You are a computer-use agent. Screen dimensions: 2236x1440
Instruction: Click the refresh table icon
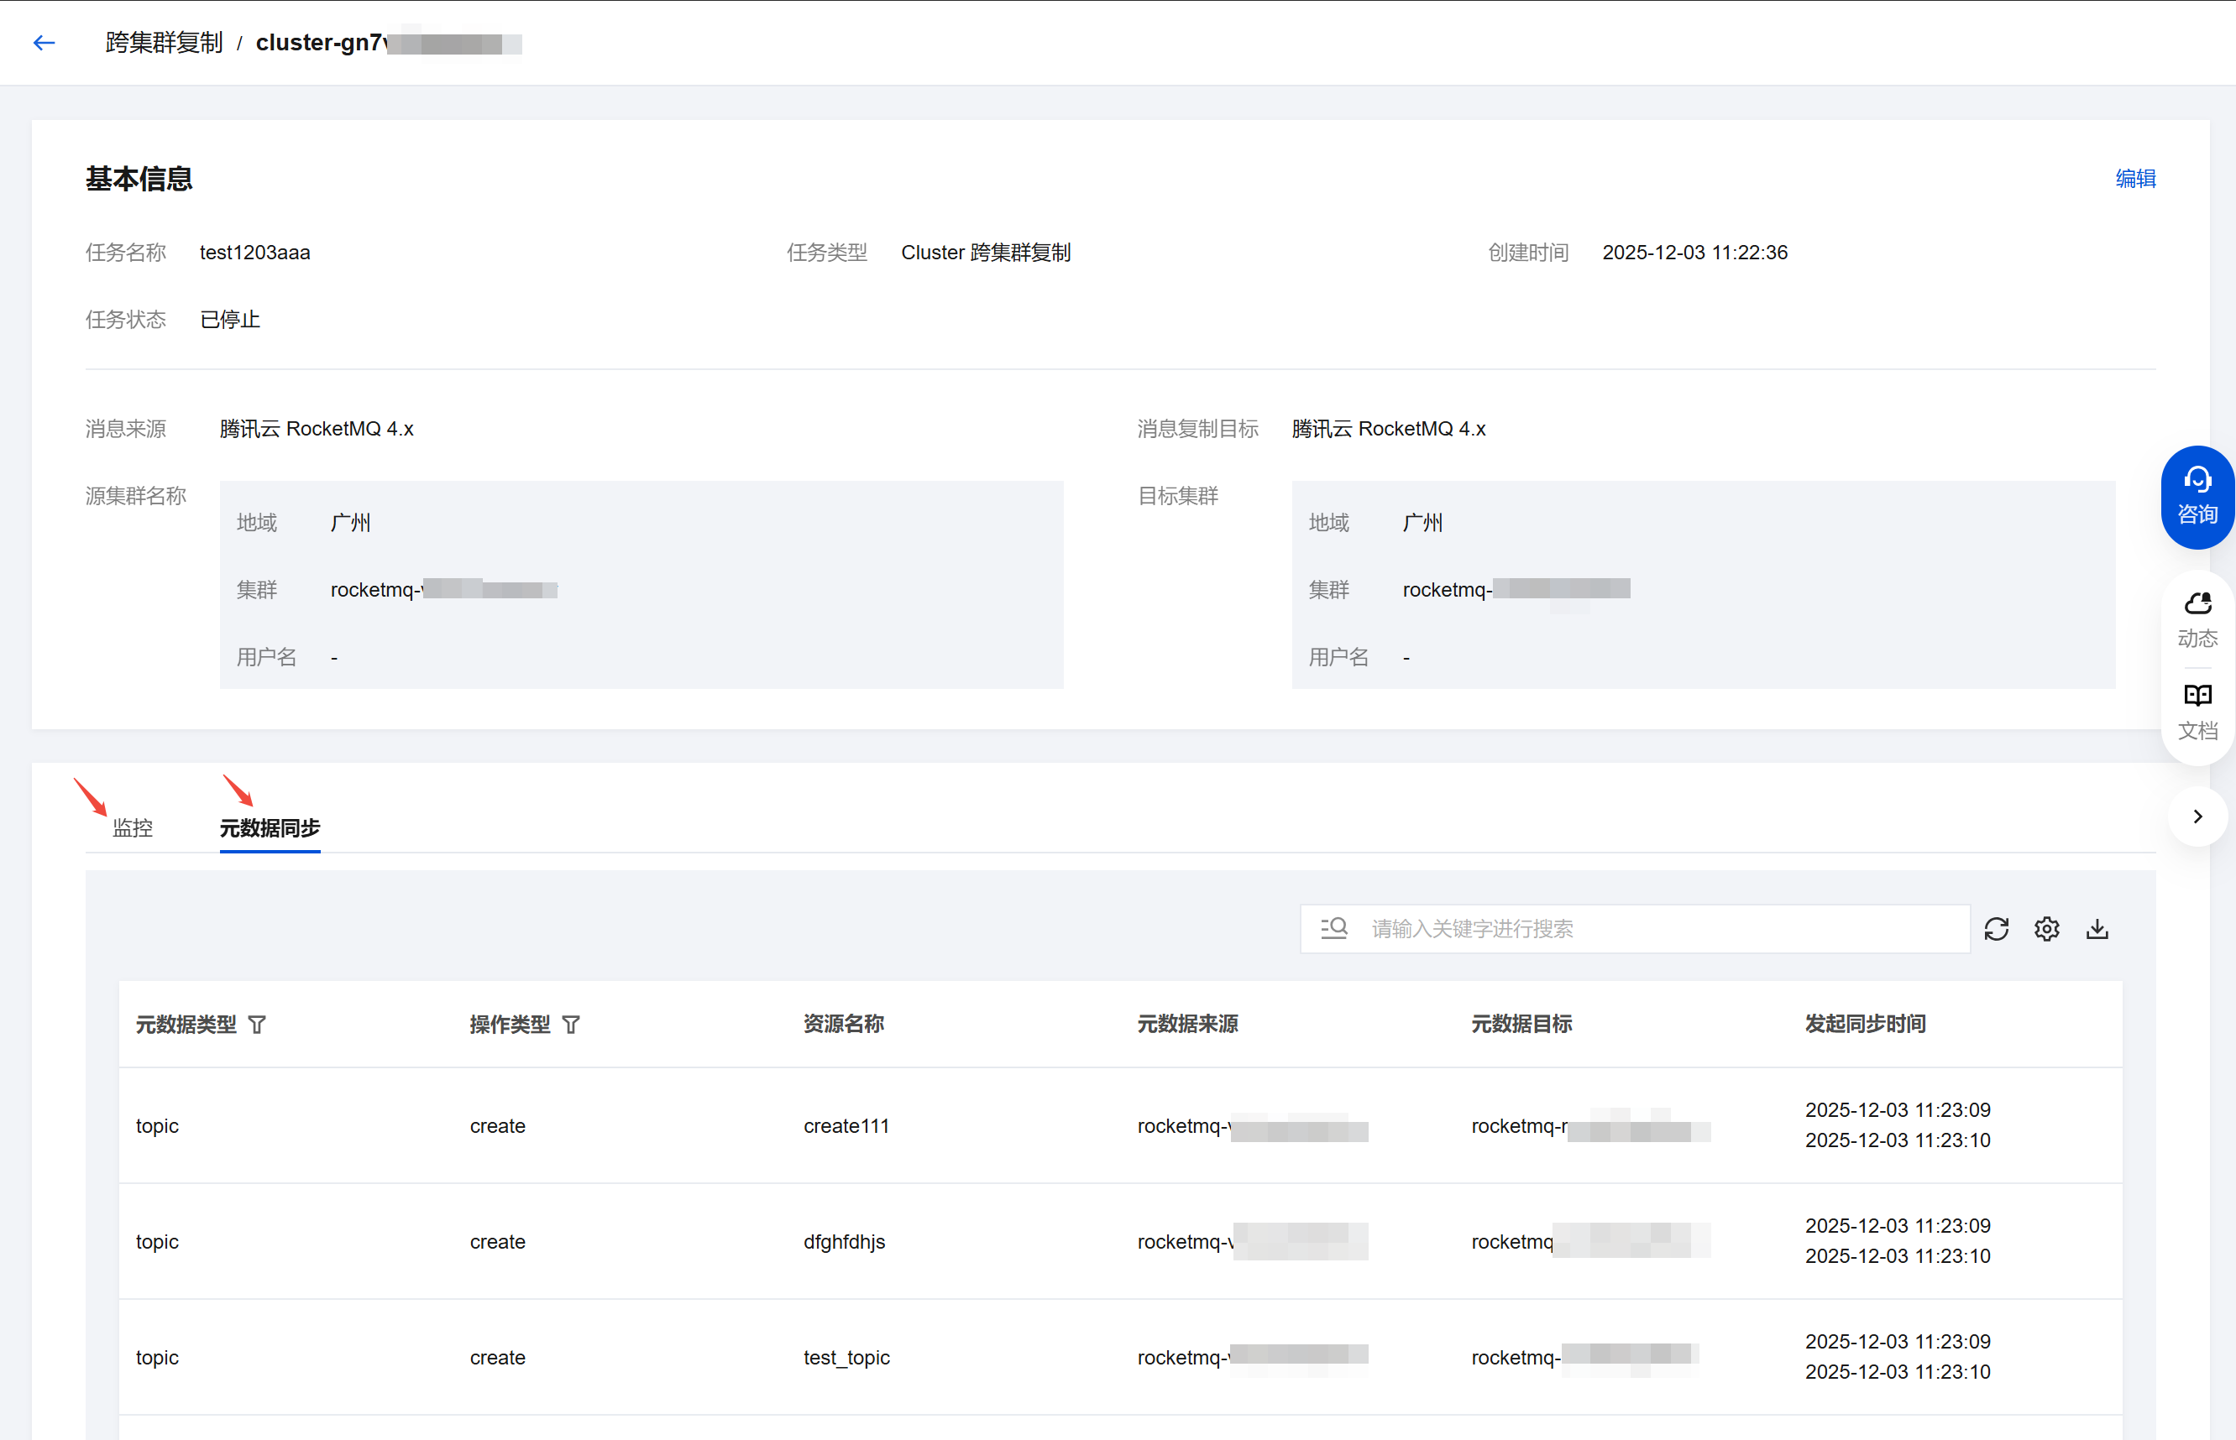click(1996, 928)
